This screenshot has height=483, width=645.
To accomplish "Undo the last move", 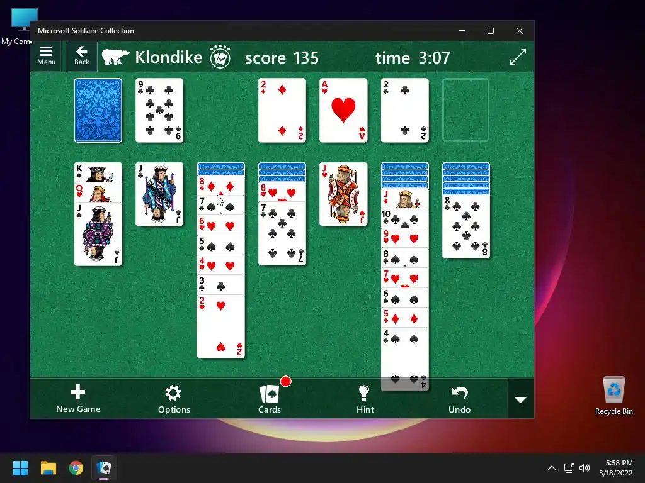I will [x=459, y=399].
